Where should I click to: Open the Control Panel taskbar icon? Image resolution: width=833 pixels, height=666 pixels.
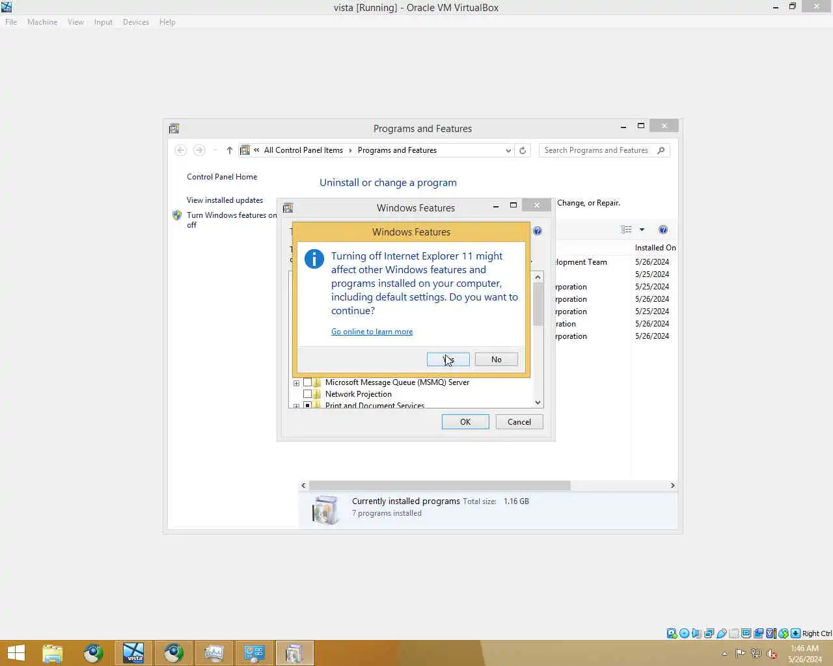[x=254, y=653]
